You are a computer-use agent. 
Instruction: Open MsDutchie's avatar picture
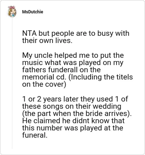tap(12, 11)
